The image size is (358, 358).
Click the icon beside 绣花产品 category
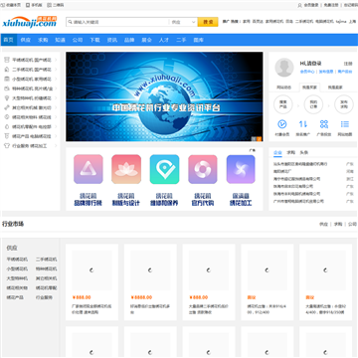(7, 136)
